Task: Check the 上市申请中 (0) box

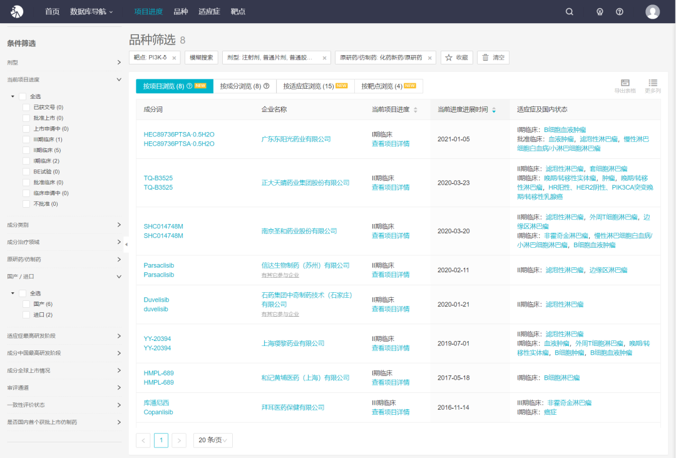Action: point(26,129)
